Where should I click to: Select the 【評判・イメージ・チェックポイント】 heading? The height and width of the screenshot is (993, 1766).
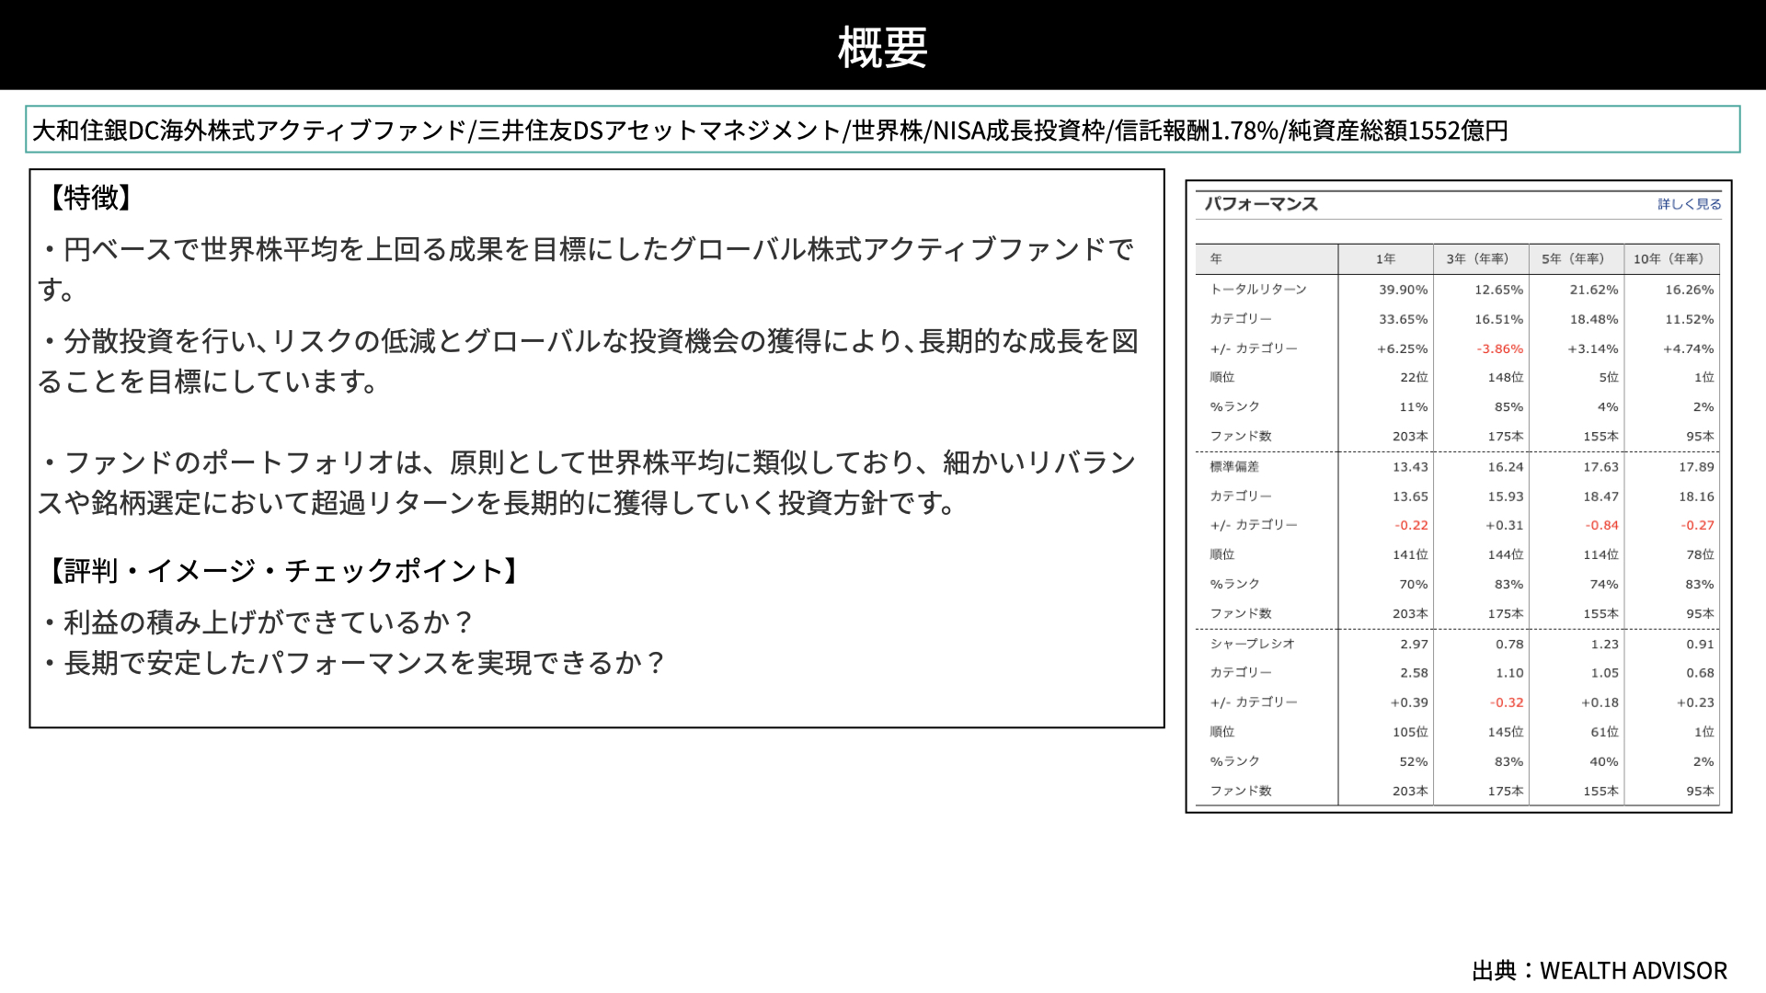284,571
